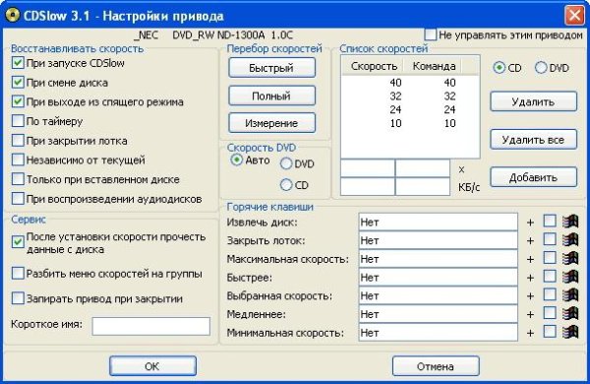Tick Win-key checkbox for Выбранная скорость
The width and height of the screenshot is (590, 384).
pos(550,295)
